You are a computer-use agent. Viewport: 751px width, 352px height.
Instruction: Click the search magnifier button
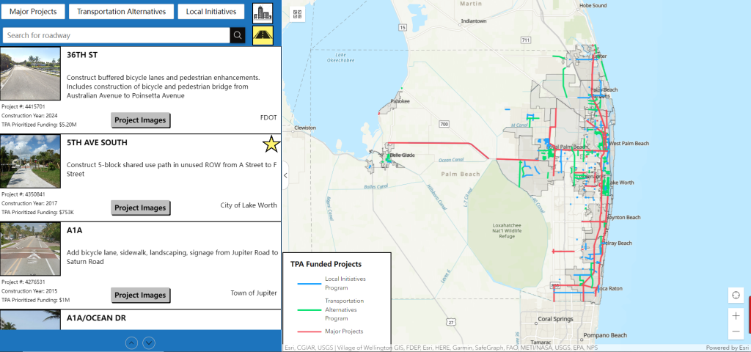[238, 35]
